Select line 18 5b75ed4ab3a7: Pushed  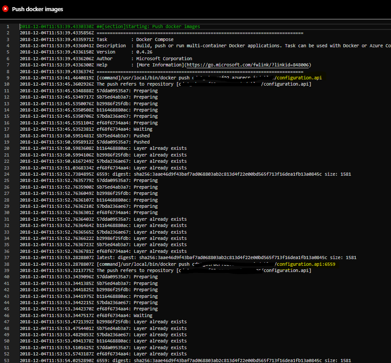click(85, 136)
